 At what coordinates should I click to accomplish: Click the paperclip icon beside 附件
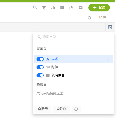(x=48, y=67)
